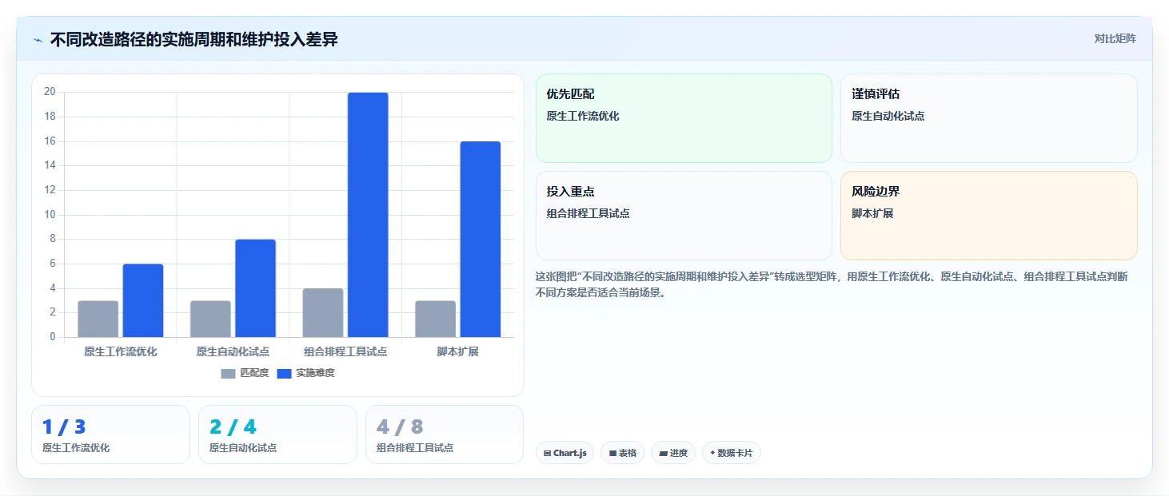
Task: Click the 进度 tag icon
Action: 663,453
